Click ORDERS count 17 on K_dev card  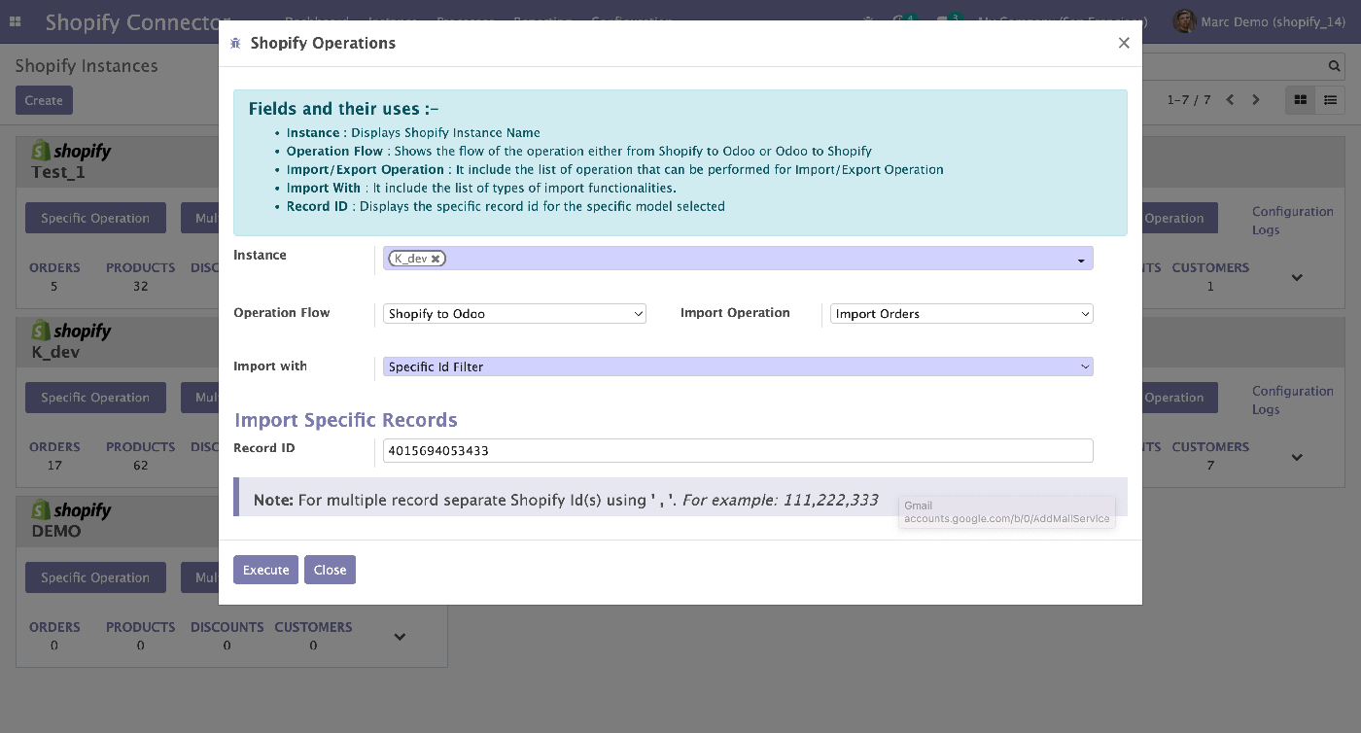pyautogui.click(x=54, y=456)
